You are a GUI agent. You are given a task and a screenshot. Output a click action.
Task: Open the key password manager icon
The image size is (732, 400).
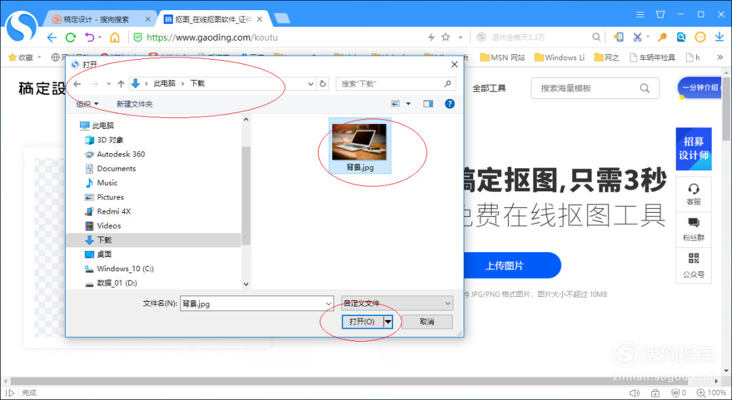pyautogui.click(x=662, y=37)
